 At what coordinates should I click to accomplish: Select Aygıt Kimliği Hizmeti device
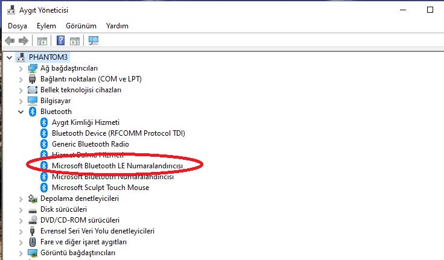86,122
